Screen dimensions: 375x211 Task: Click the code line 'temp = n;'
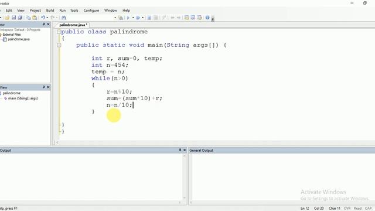pyautogui.click(x=108, y=72)
